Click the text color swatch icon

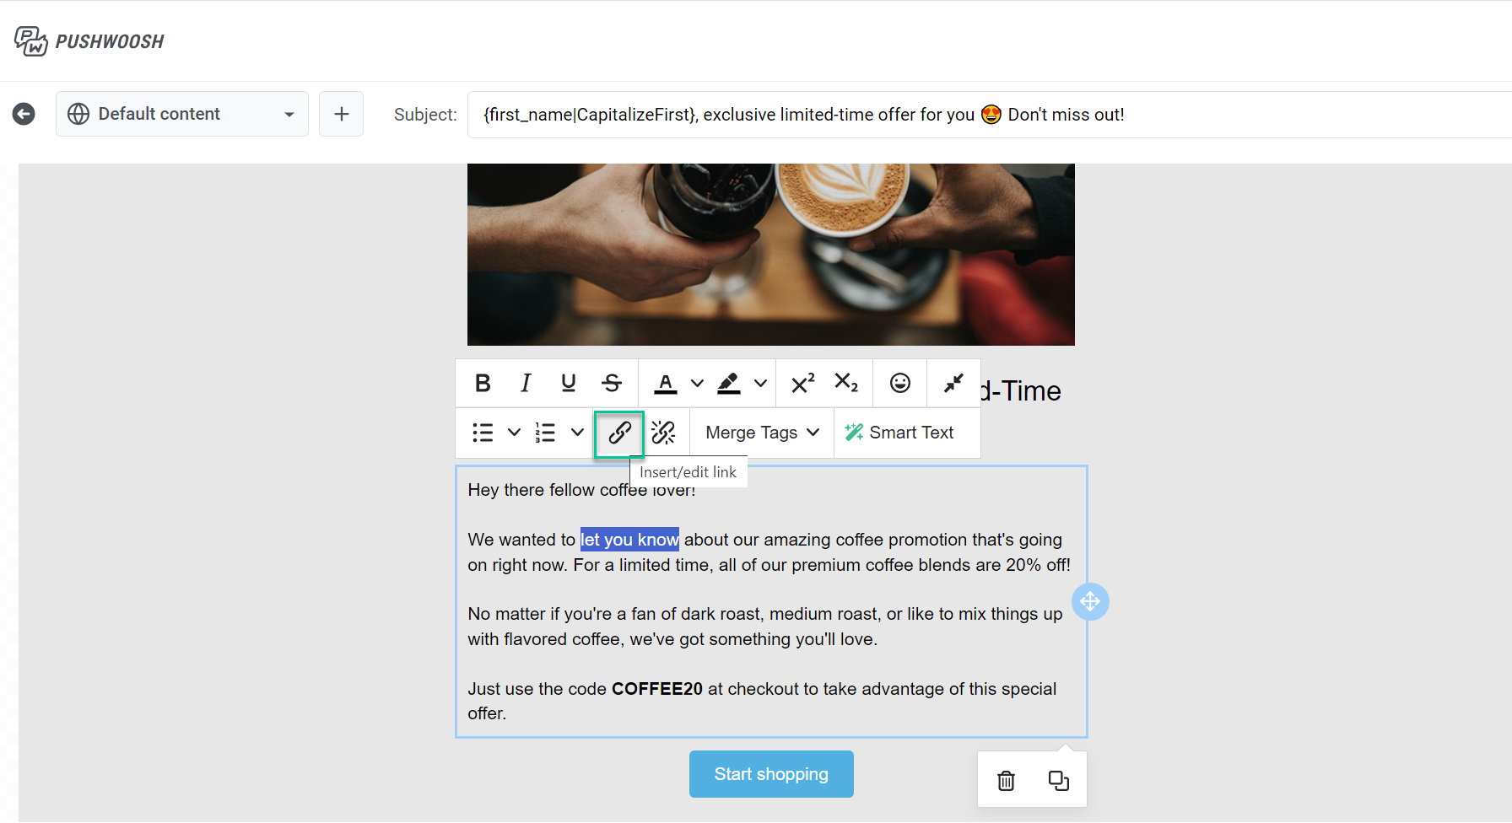click(666, 384)
